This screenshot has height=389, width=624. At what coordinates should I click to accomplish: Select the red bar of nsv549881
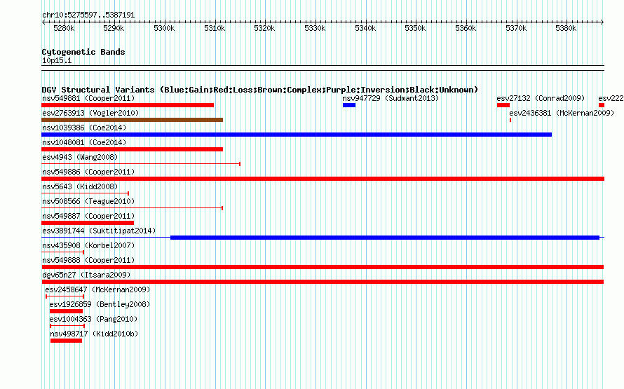coord(128,105)
